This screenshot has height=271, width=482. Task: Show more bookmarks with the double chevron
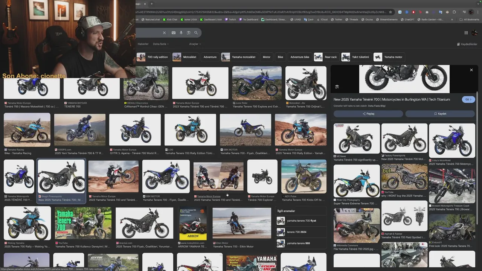click(452, 20)
